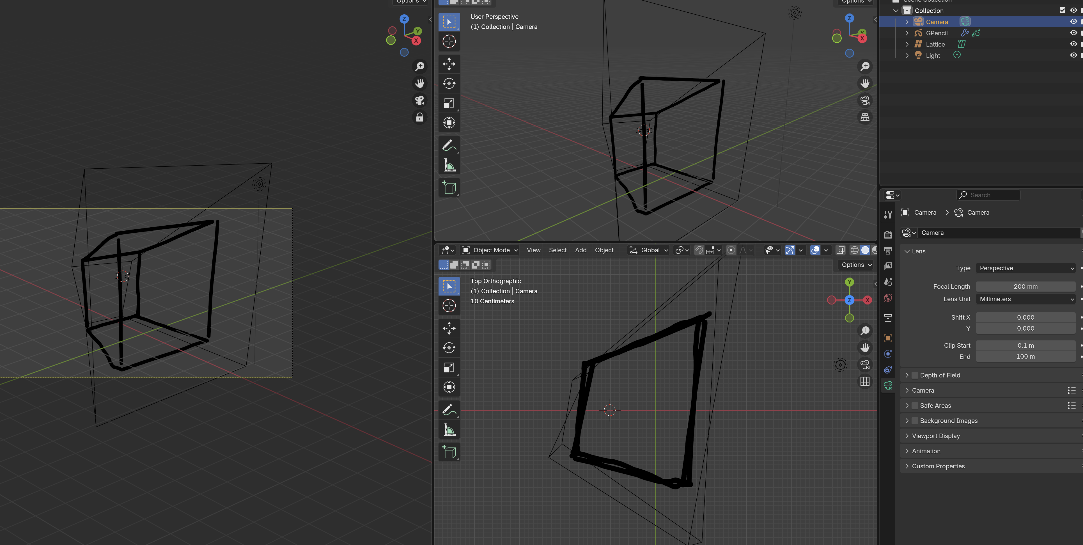Open the Object menu
Viewport: 1083px width, 545px height.
click(x=604, y=250)
